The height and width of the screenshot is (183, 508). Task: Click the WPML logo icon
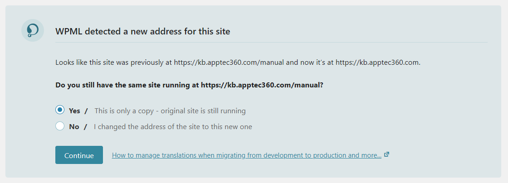click(x=33, y=31)
